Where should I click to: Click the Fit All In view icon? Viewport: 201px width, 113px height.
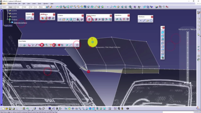coord(69,109)
